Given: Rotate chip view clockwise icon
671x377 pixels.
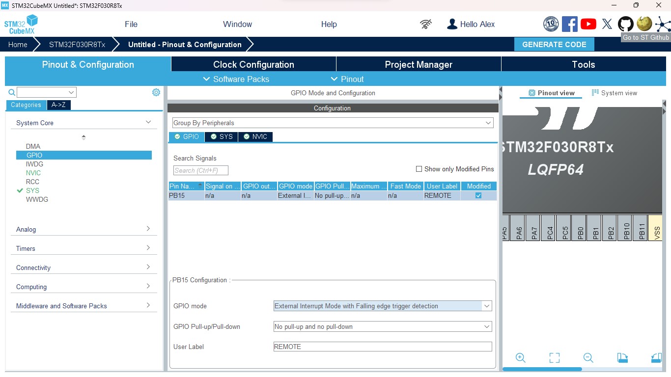Looking at the screenshot, I should pos(622,358).
